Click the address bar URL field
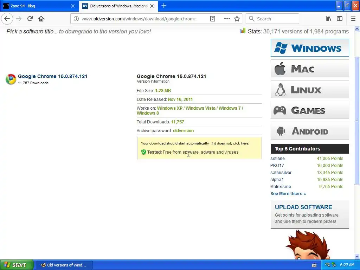 click(139, 19)
